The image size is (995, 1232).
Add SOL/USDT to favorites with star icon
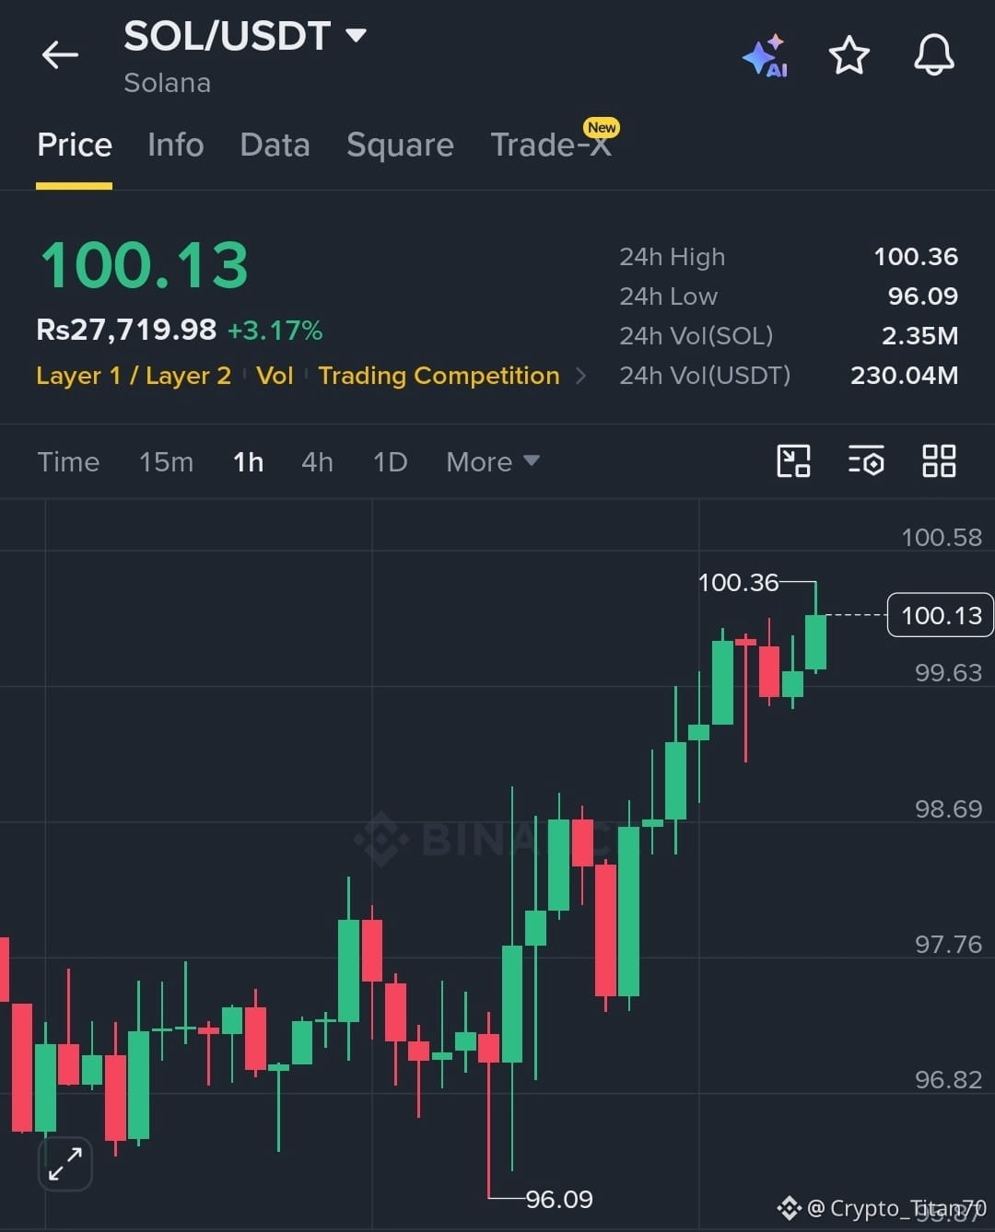849,55
